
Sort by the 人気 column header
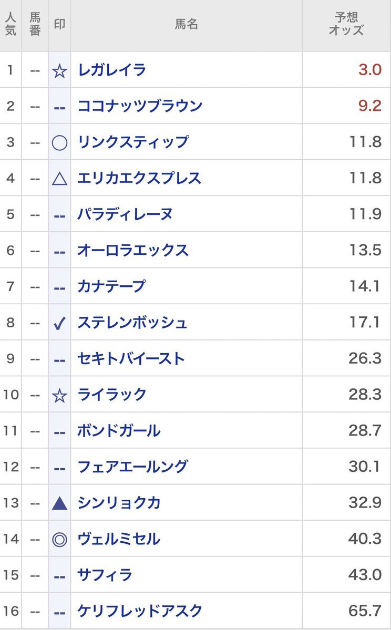tap(11, 25)
